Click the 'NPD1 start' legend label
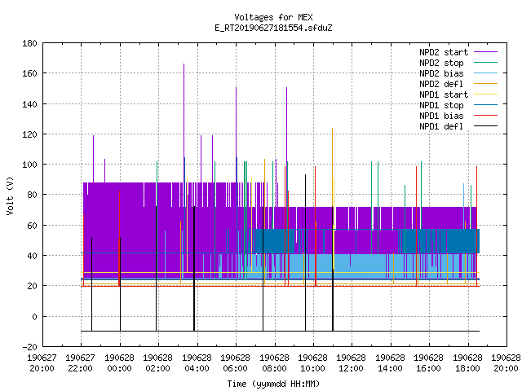 444,94
